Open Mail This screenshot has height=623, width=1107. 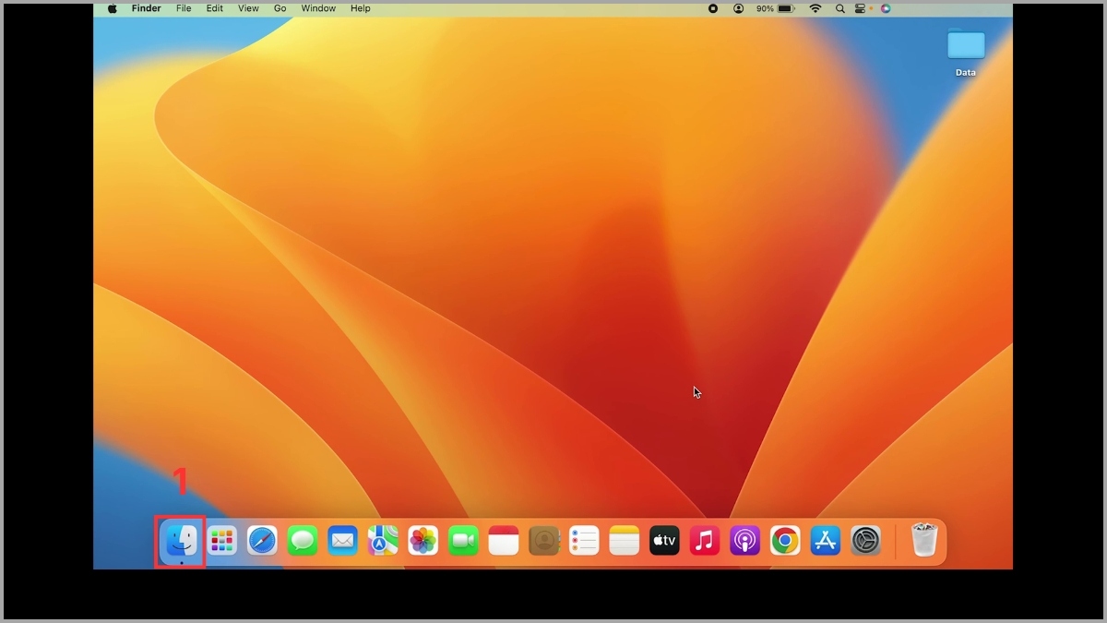tap(343, 541)
